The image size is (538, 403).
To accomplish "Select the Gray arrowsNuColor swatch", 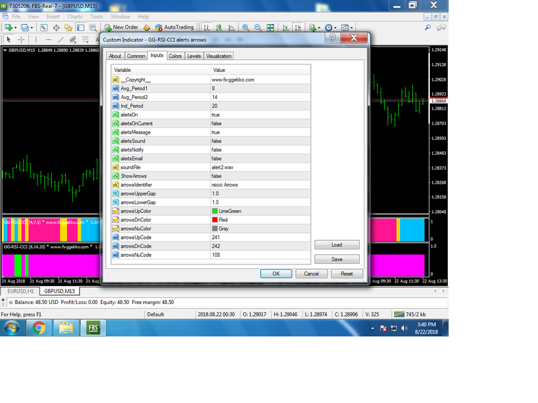I will (x=215, y=229).
